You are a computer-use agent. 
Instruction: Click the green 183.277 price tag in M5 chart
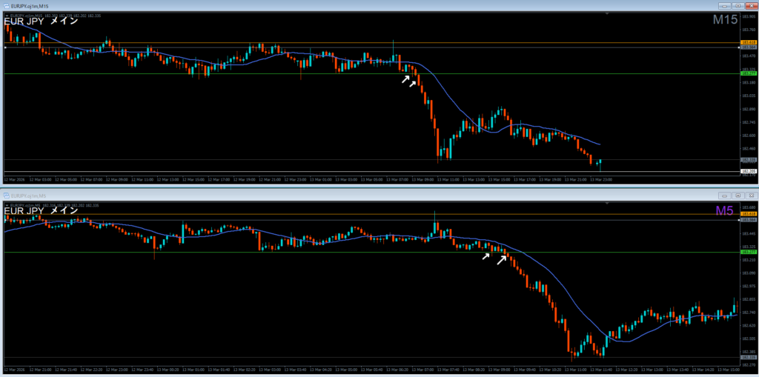coord(749,252)
